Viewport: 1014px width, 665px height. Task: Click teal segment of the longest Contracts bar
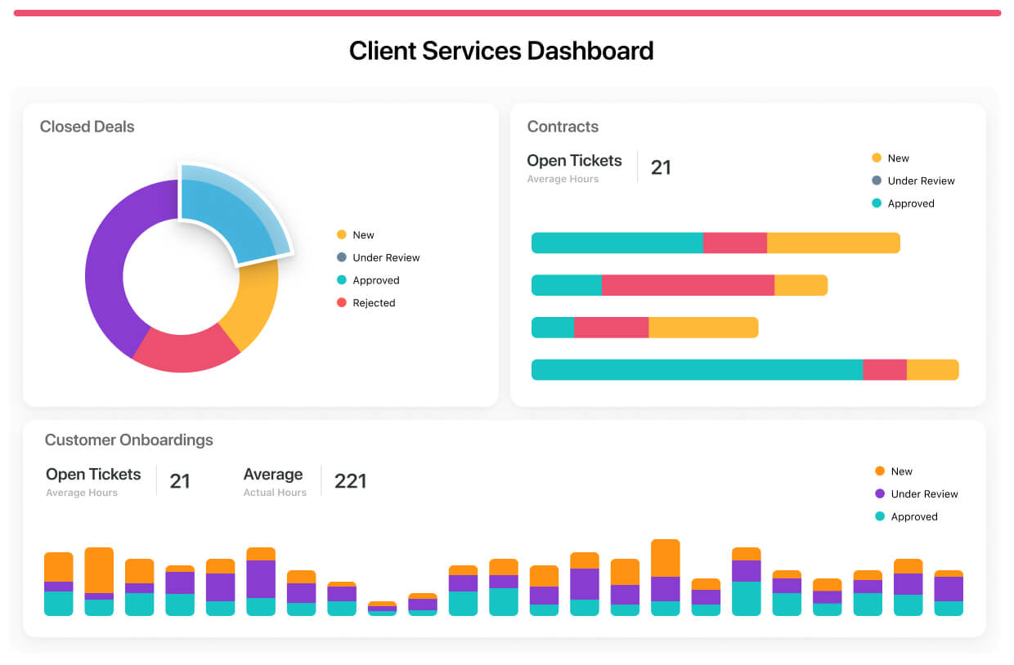coord(698,370)
